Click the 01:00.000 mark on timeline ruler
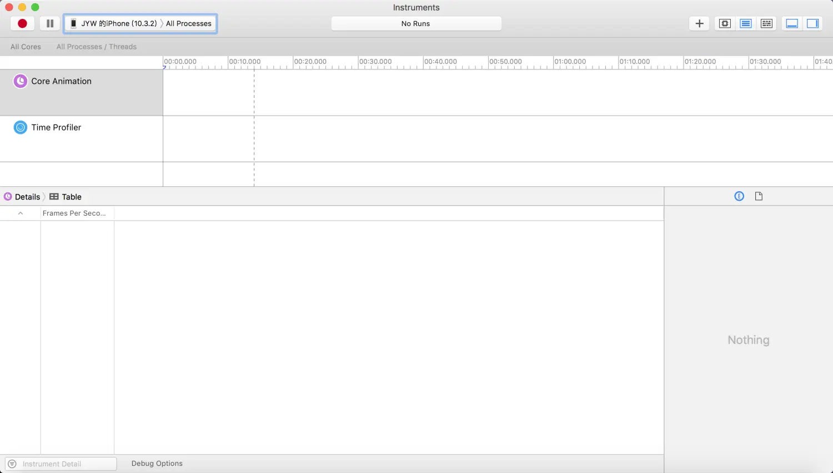The width and height of the screenshot is (833, 473). tap(570, 62)
